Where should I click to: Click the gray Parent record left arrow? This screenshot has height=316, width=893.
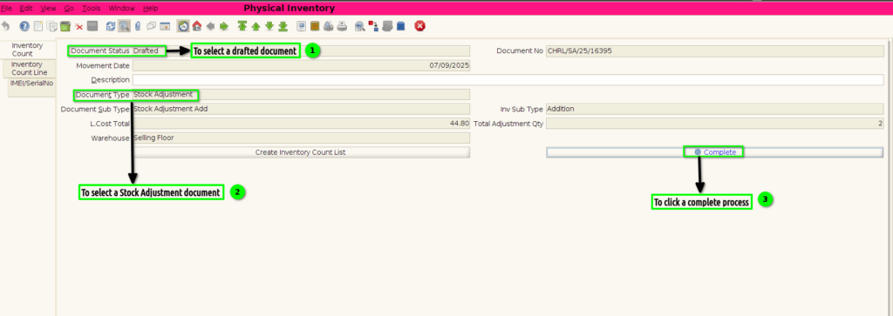pos(210,26)
